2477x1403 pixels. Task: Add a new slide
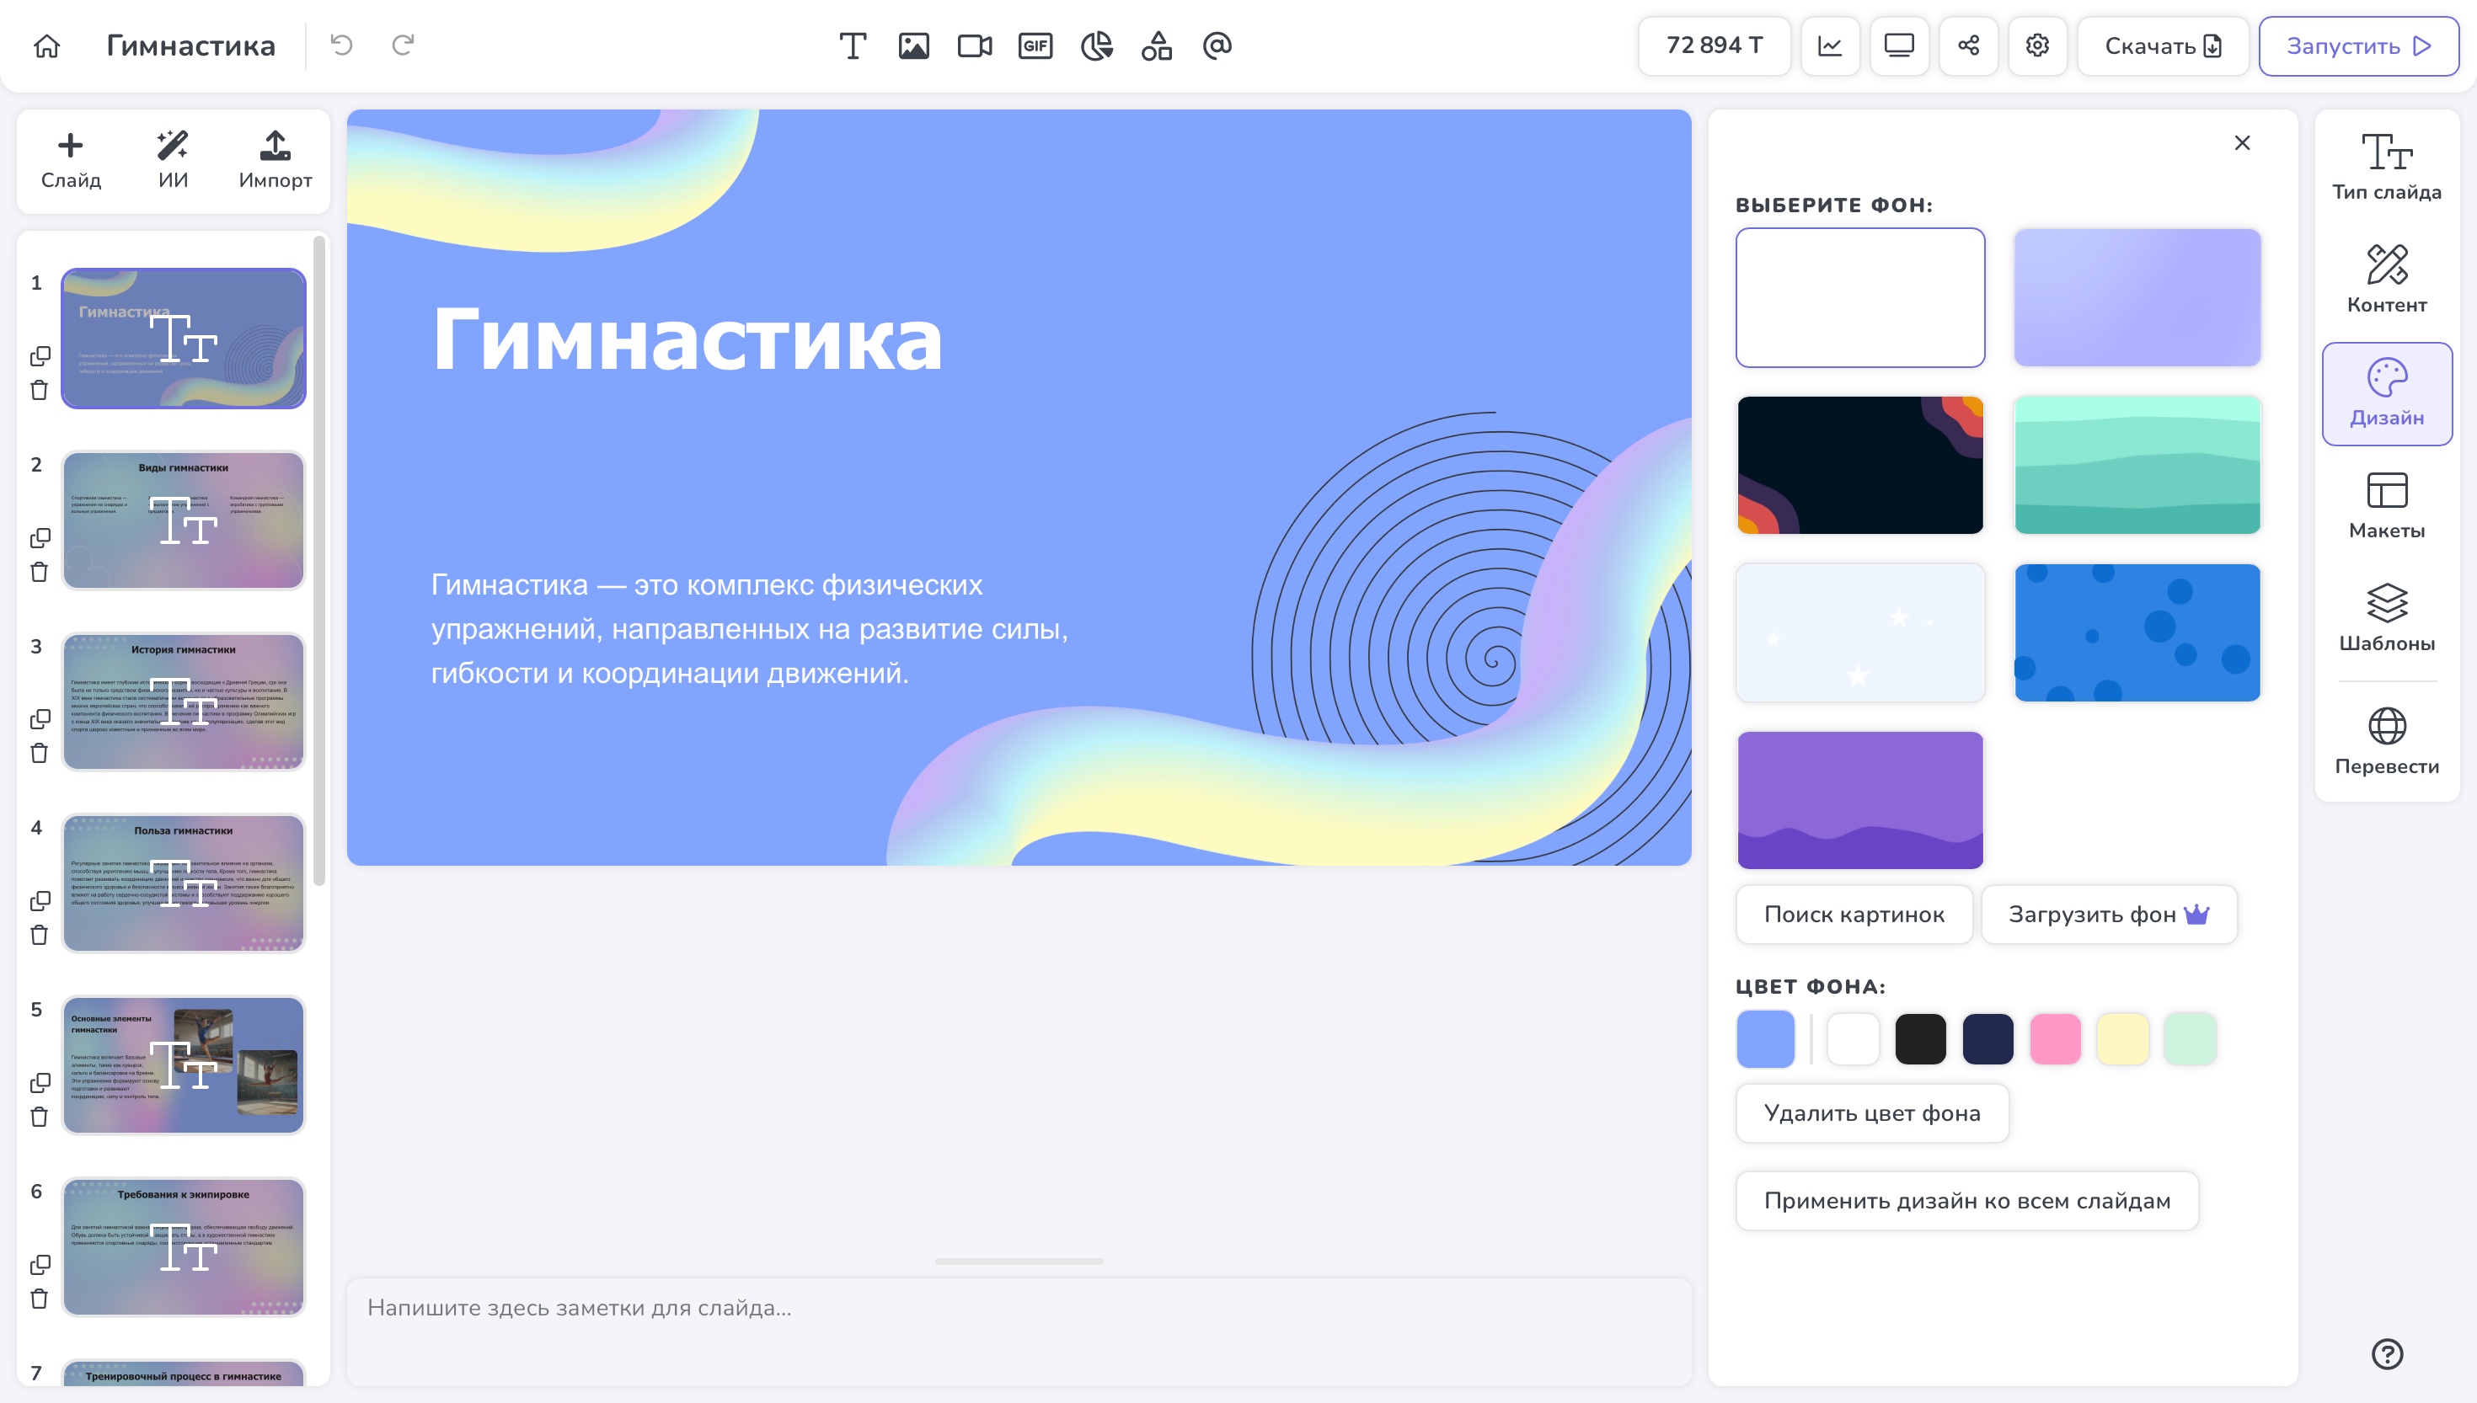[71, 160]
